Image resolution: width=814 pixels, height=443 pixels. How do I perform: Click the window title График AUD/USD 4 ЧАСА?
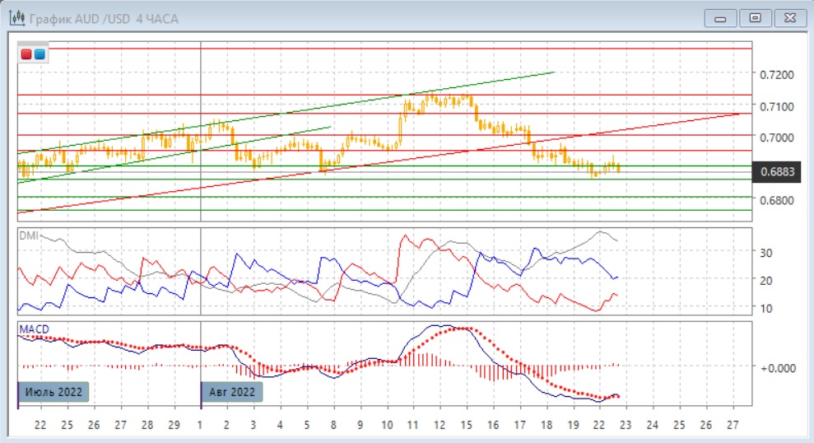pos(102,17)
